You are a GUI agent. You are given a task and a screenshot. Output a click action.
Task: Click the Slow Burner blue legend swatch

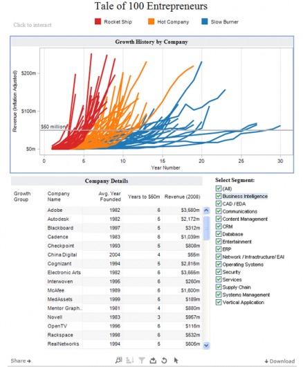pos(205,21)
